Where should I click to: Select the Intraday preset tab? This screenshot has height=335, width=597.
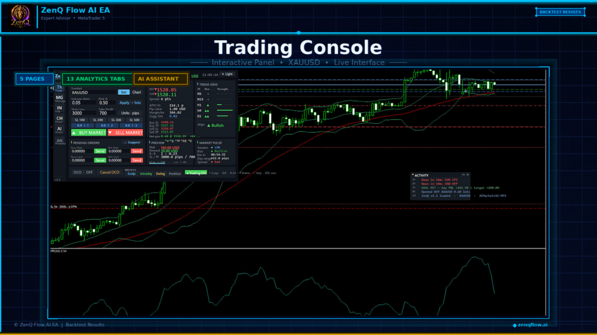pyautogui.click(x=146, y=174)
